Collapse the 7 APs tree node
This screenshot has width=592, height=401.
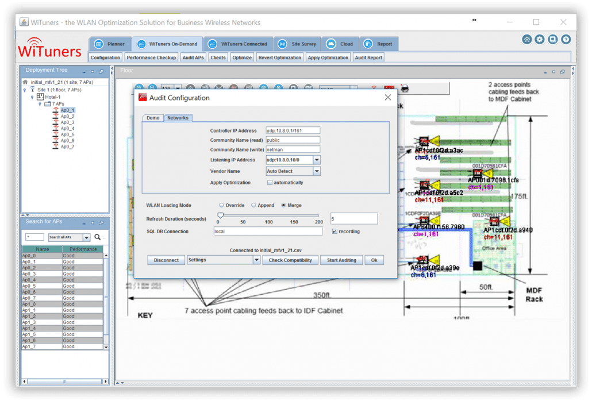click(x=40, y=104)
